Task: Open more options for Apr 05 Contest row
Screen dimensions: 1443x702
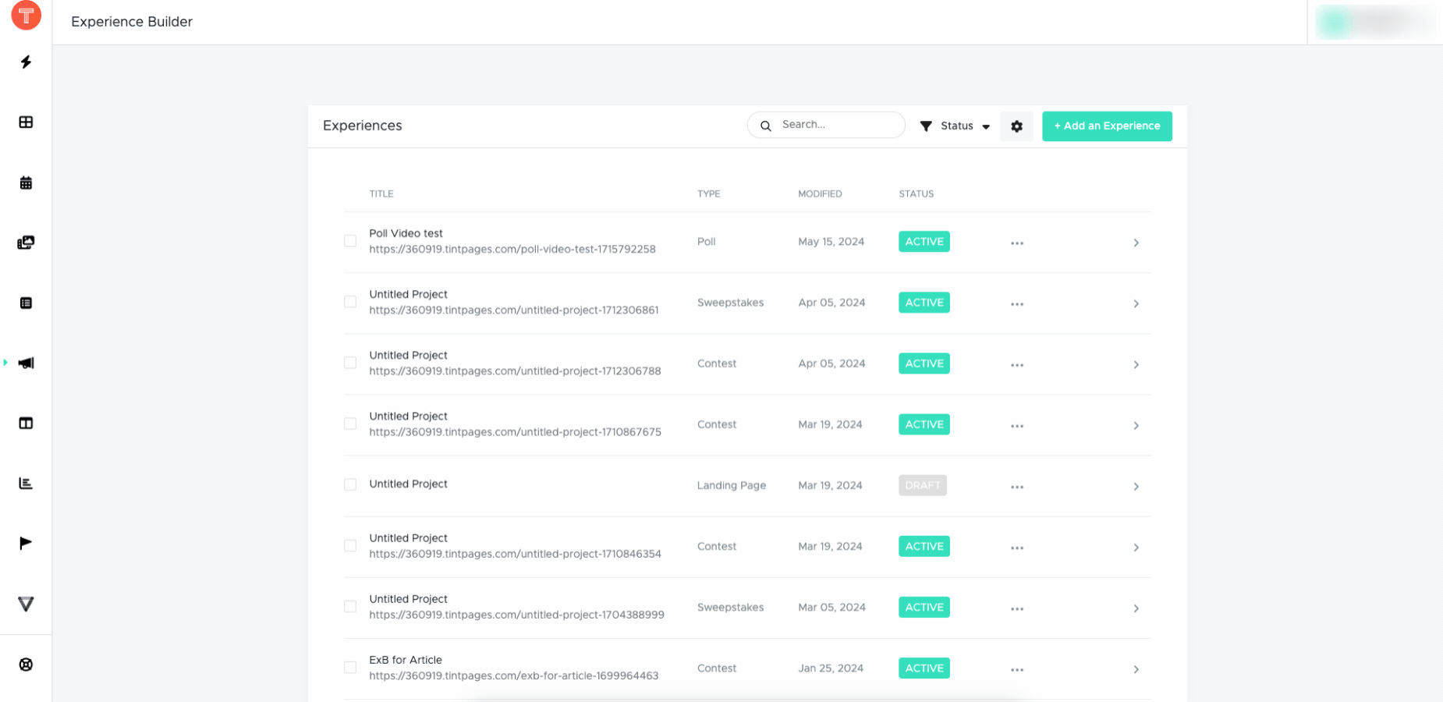Action: [1017, 364]
